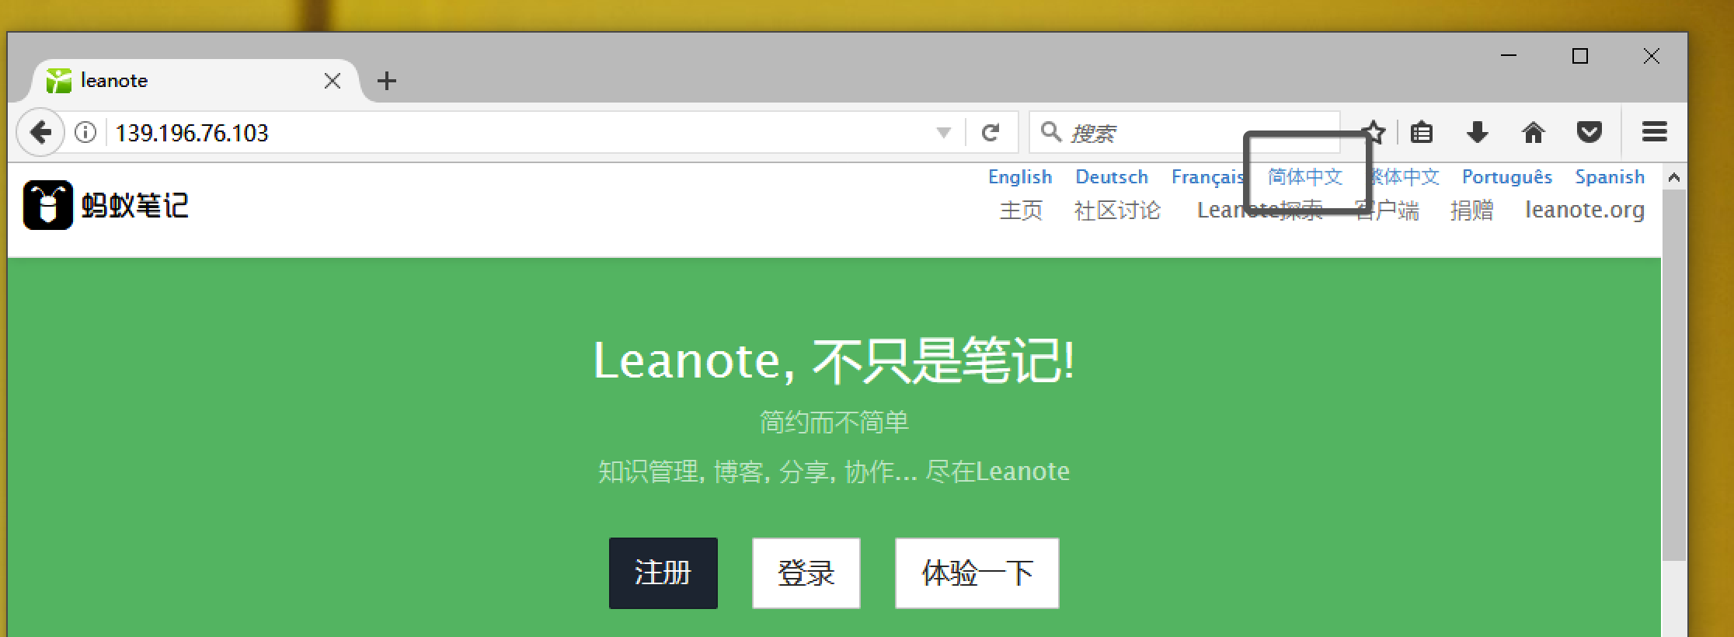The width and height of the screenshot is (1734, 637).
Task: Close the leanote tab
Action: click(x=333, y=81)
